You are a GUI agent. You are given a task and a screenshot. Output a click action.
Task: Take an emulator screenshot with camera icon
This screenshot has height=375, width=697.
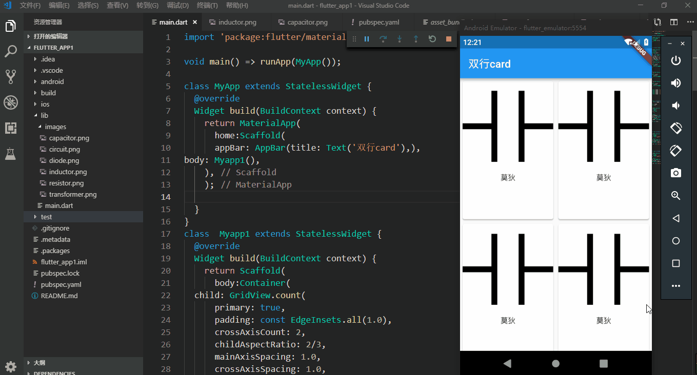[x=676, y=173]
